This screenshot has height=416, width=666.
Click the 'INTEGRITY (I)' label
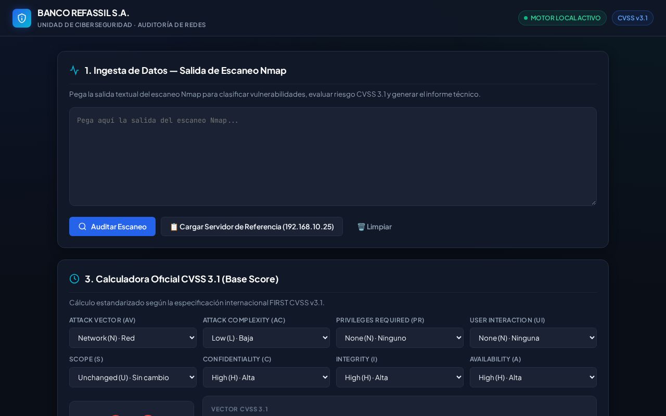tap(357, 359)
